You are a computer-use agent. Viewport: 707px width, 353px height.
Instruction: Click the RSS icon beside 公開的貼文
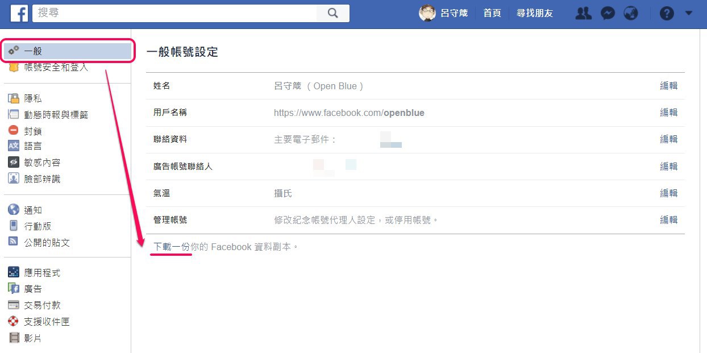14,242
